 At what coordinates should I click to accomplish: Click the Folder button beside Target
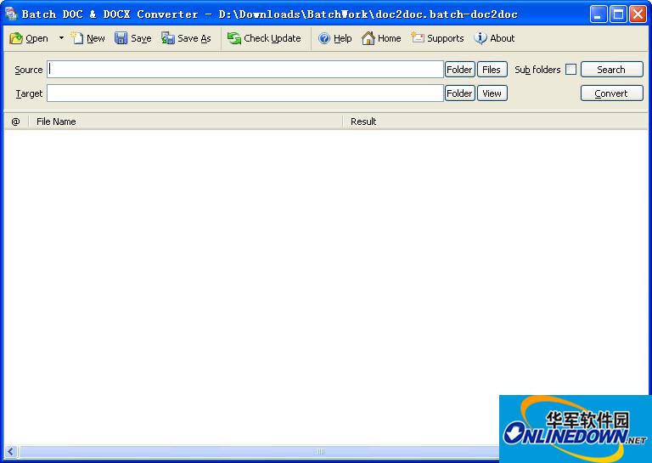point(459,93)
